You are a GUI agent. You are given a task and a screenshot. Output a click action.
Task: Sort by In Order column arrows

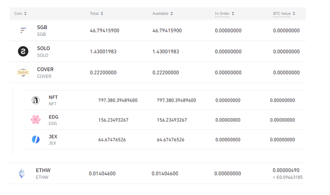coord(233,13)
